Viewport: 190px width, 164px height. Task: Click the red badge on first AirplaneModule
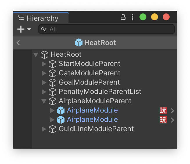point(163,110)
